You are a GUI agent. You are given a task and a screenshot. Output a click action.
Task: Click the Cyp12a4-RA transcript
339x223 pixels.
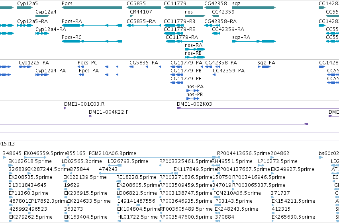click(x=42, y=33)
